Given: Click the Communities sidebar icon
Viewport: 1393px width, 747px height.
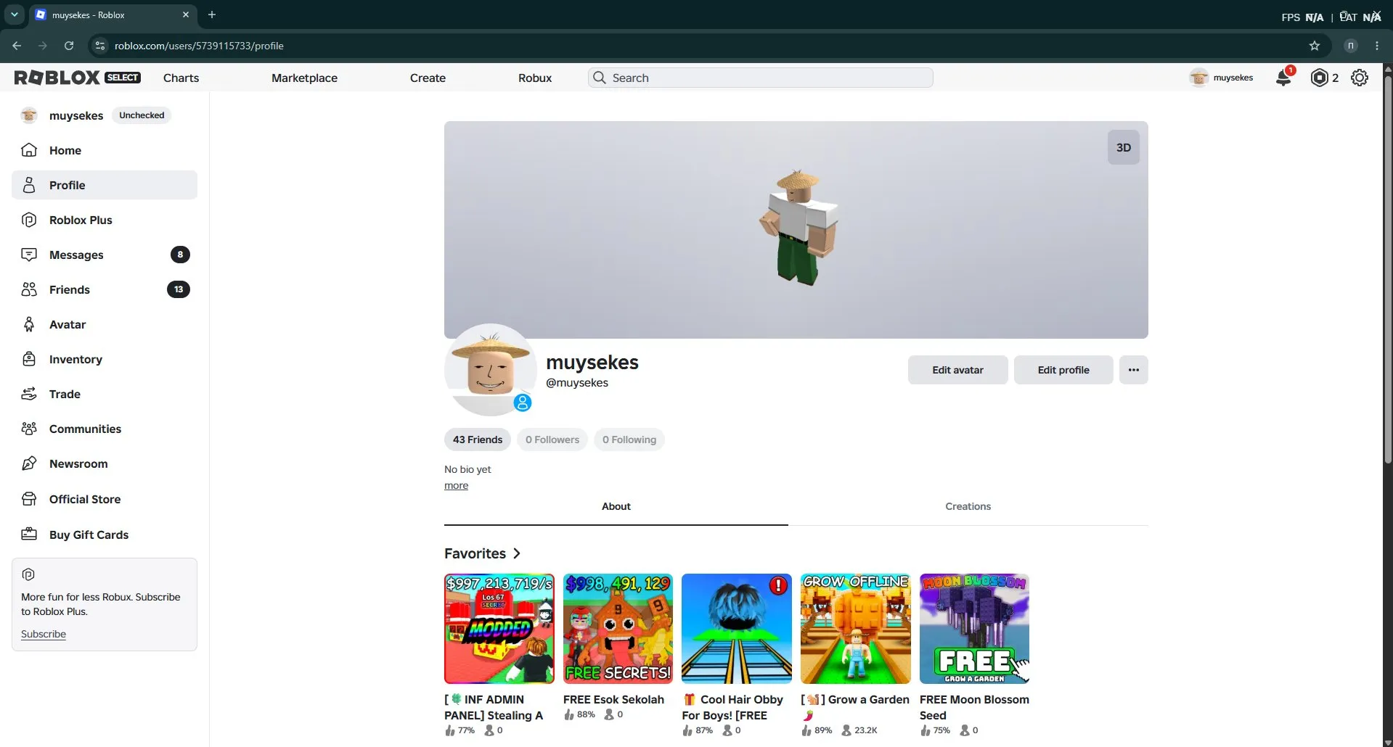Looking at the screenshot, I should (x=29, y=429).
